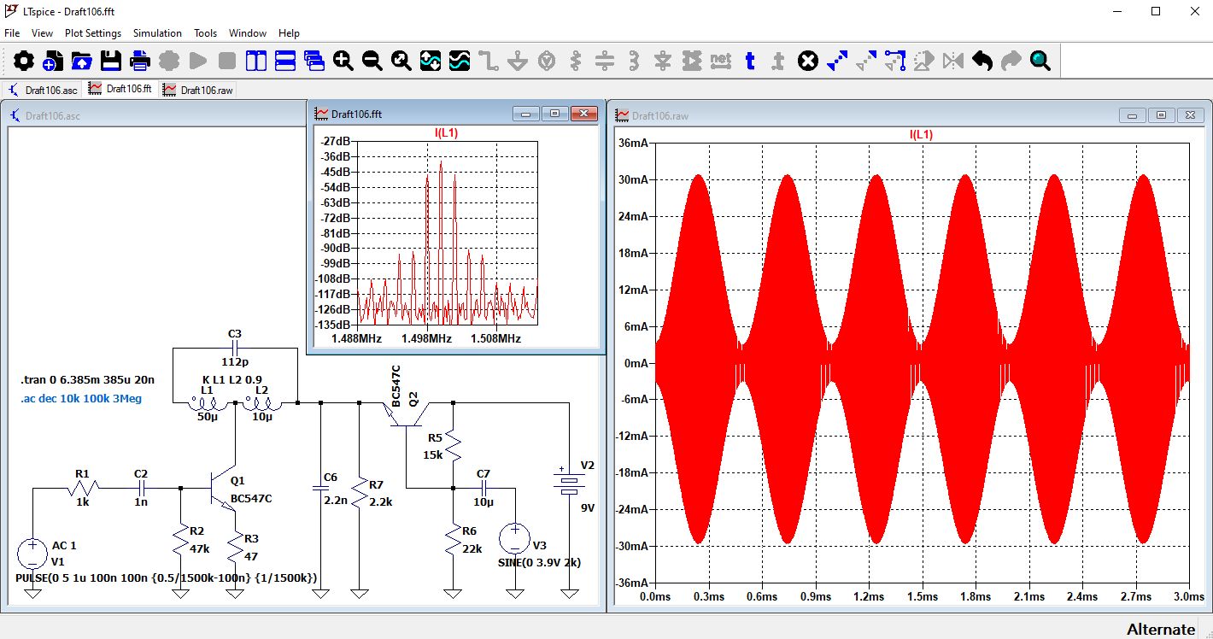
Task: Create a new schematic file
Action: pos(52,61)
